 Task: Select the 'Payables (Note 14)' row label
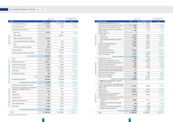[x=103, y=33]
